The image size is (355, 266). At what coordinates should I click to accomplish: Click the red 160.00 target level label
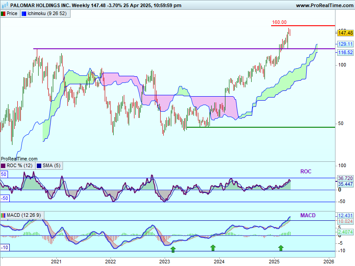coord(279,22)
